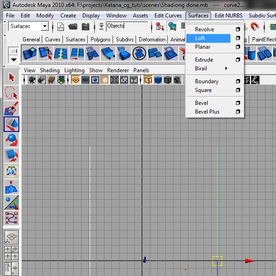This screenshot has width=276, height=276.
Task: Click the red X-axis manipulator arrow
Action: 250,261
